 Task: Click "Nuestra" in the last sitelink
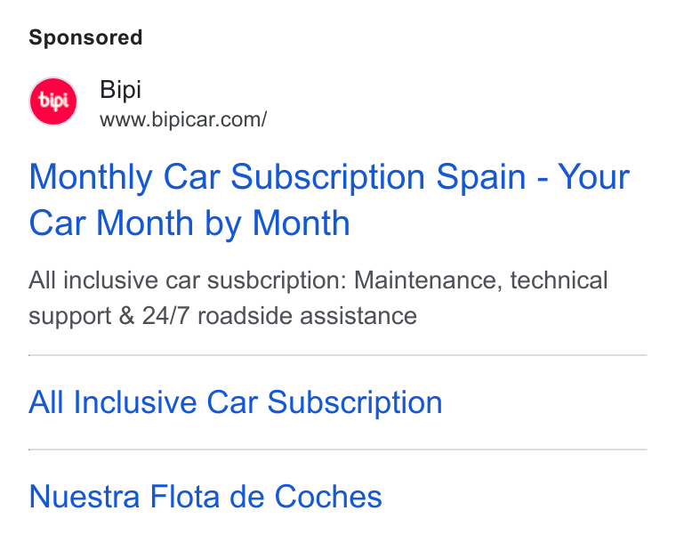click(84, 497)
